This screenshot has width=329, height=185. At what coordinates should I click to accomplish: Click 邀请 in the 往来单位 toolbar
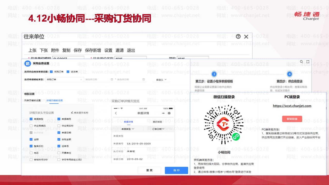click(x=120, y=50)
